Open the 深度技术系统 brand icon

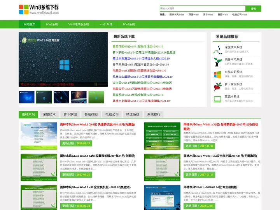pyautogui.click(x=218, y=50)
